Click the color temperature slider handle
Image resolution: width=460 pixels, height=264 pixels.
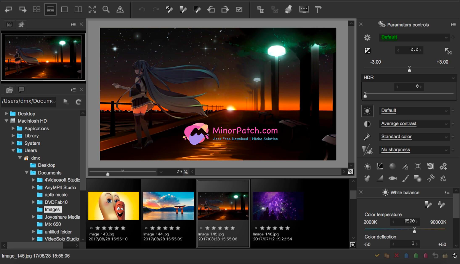coord(414,231)
